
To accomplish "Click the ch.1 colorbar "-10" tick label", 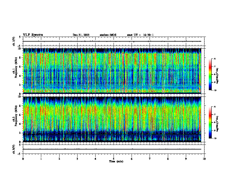I will point(215,90).
